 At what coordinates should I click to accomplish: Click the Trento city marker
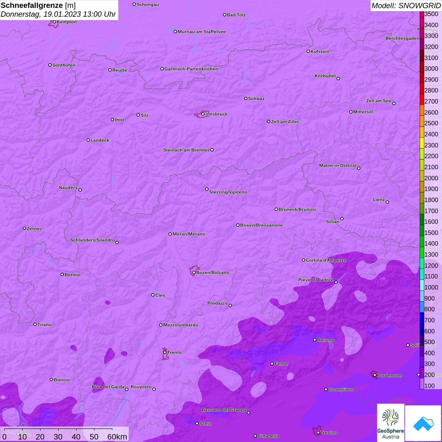pos(165,352)
